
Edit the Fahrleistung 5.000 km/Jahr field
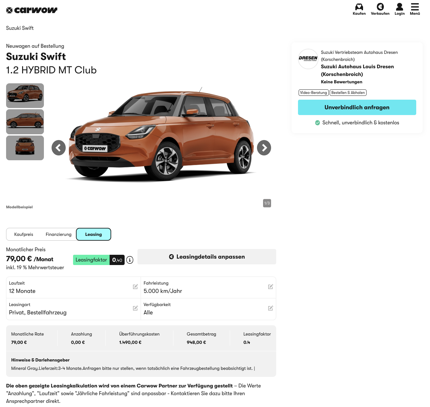pos(270,287)
